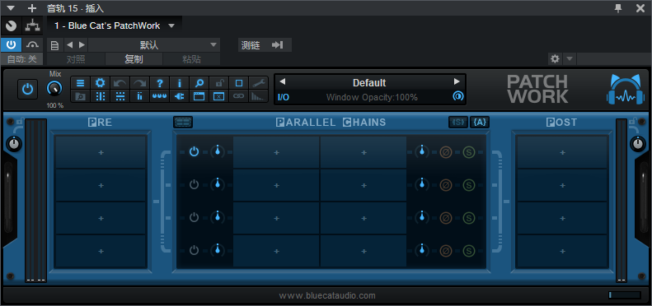Click the three-dots toolbar icon

click(x=160, y=96)
